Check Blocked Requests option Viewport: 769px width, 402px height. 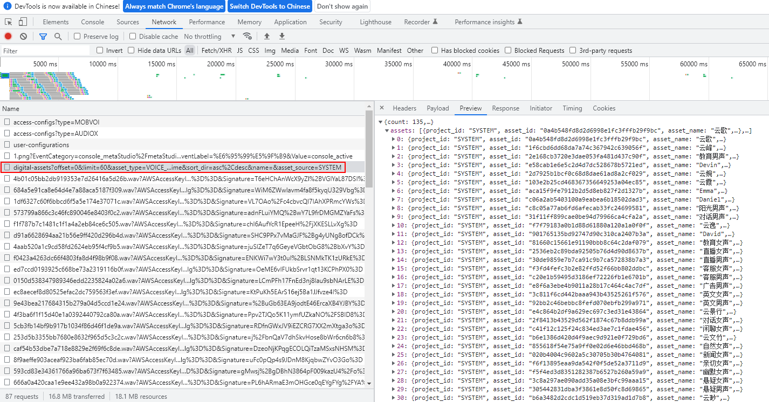[x=508, y=51]
